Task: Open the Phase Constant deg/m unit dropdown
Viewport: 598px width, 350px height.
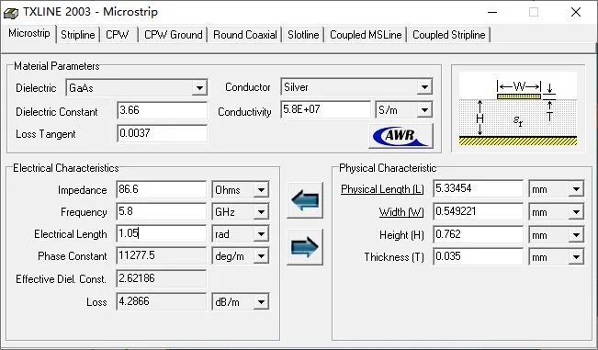Action: point(261,256)
